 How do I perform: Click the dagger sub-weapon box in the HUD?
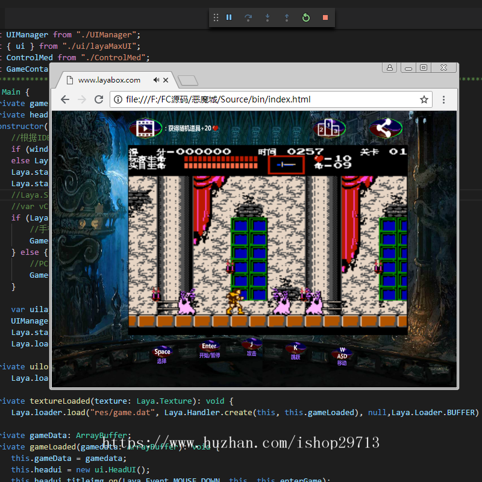pyautogui.click(x=286, y=164)
